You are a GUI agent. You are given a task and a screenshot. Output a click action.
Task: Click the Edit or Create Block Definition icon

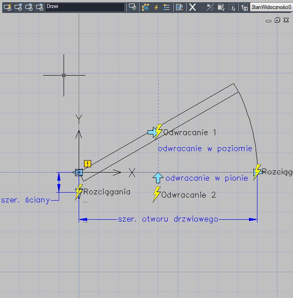8,7
